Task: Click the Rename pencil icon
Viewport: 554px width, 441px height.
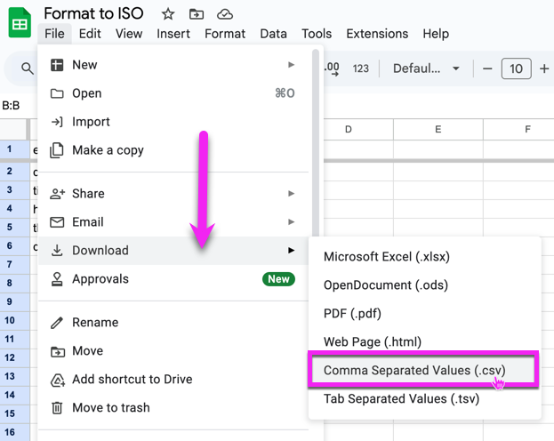Action: pyautogui.click(x=57, y=323)
